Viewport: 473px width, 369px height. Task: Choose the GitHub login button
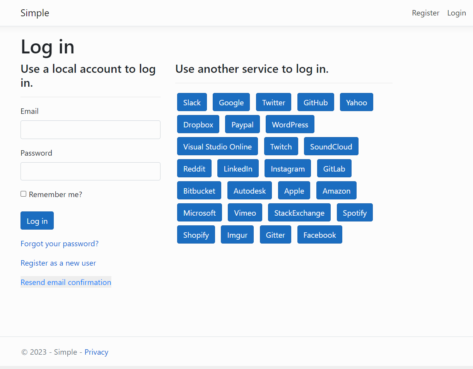click(316, 102)
